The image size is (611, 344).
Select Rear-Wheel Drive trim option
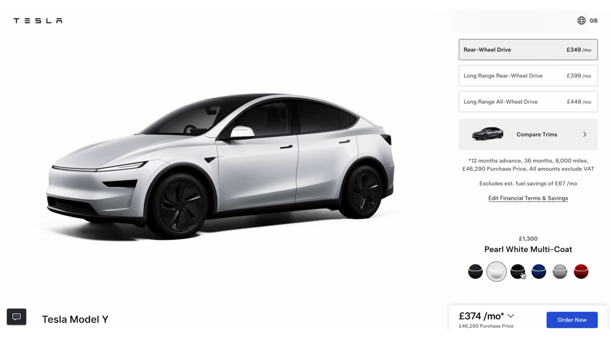(x=528, y=49)
